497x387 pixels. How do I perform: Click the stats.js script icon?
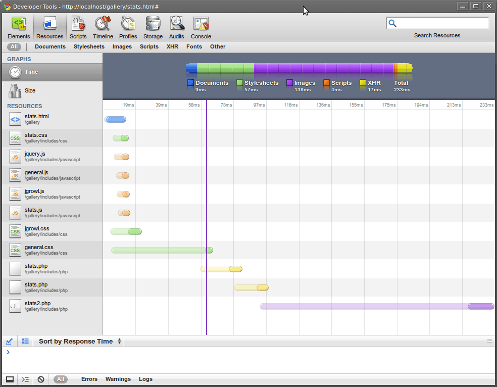pos(15,213)
